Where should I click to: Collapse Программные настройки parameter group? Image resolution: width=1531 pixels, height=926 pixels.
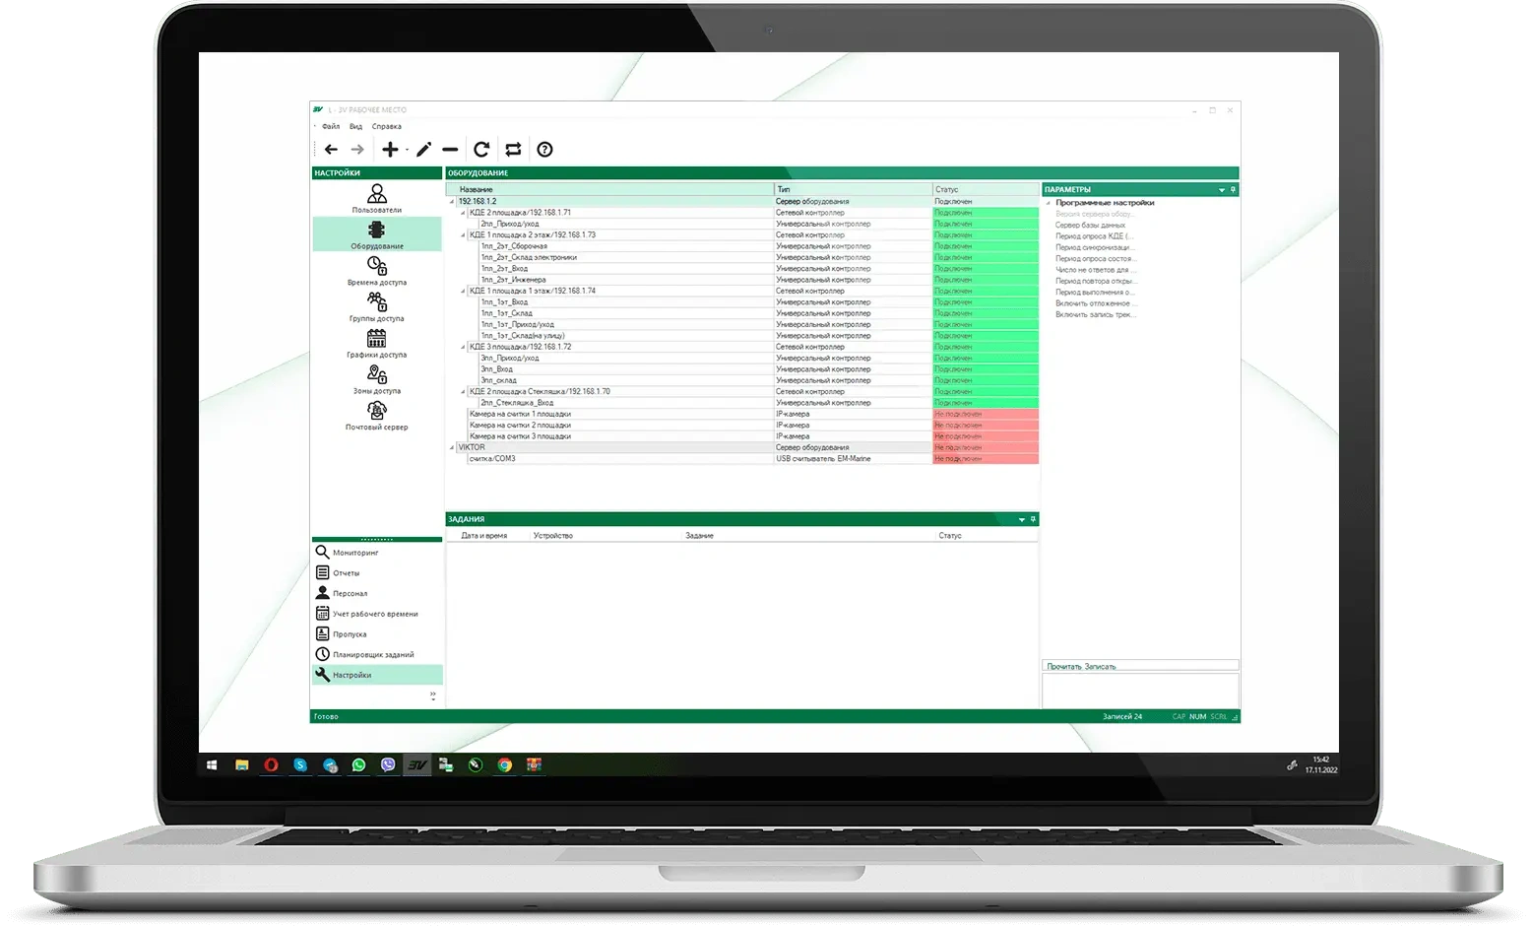[1048, 203]
